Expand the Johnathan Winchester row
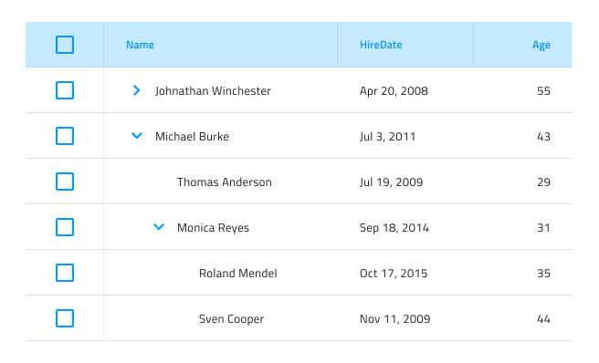Screen dimensions: 599x363 (136, 90)
